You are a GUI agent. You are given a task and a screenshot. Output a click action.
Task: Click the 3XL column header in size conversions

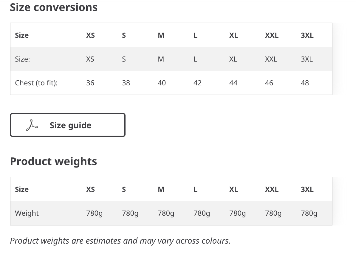pyautogui.click(x=307, y=35)
